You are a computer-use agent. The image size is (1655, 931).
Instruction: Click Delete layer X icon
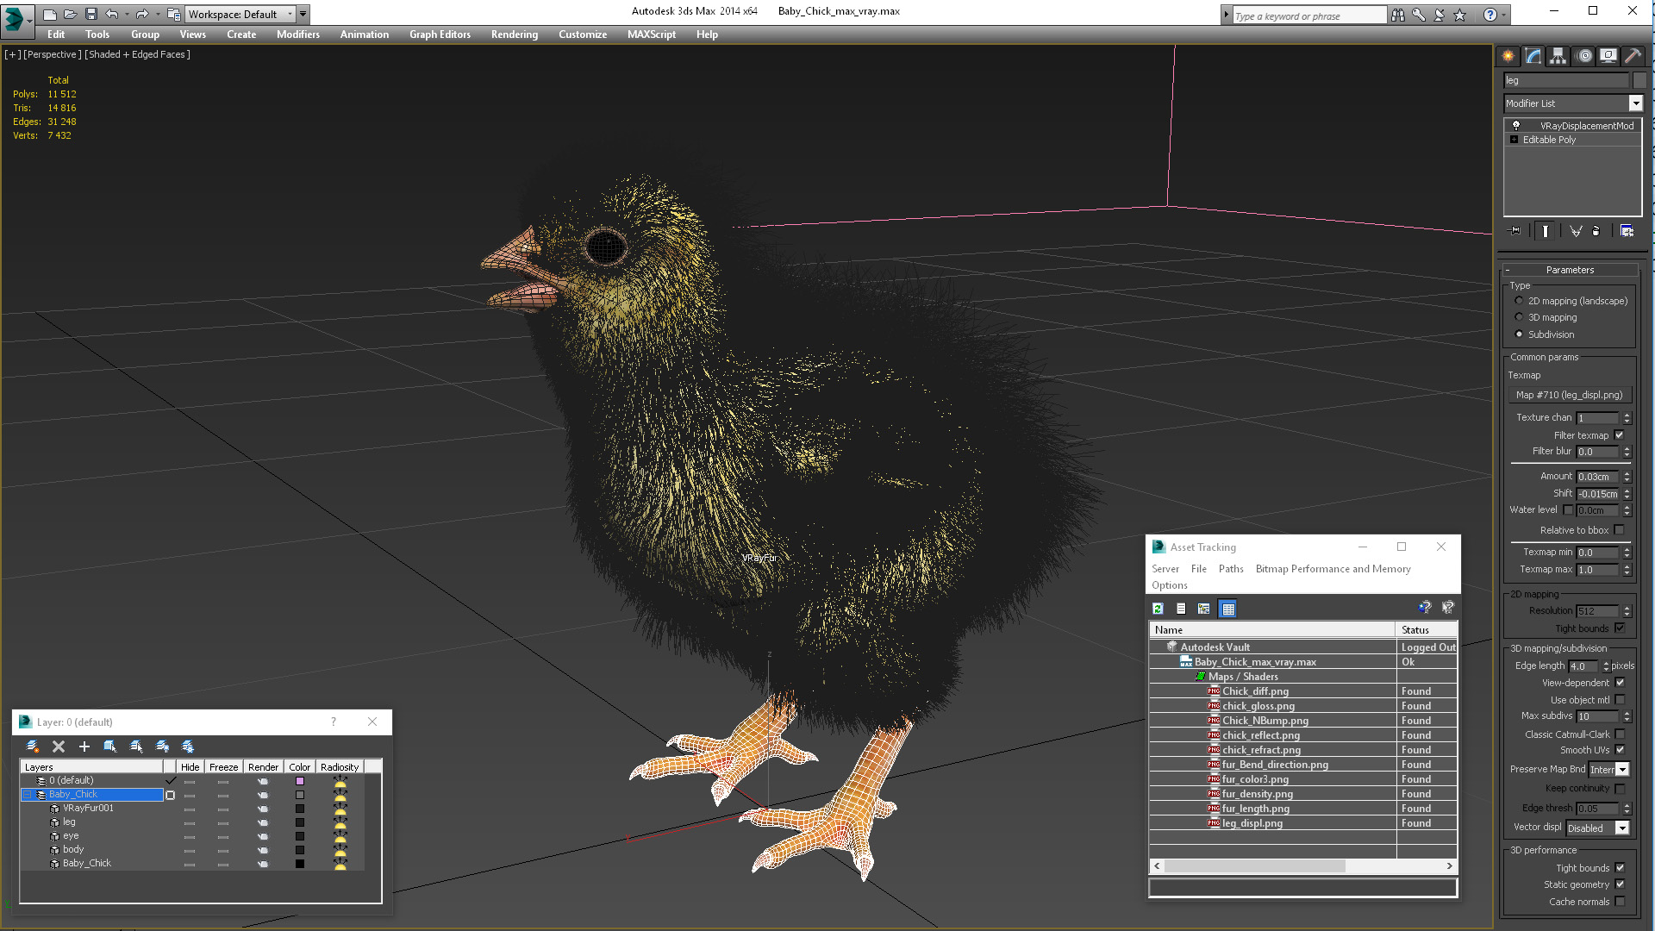tap(59, 747)
